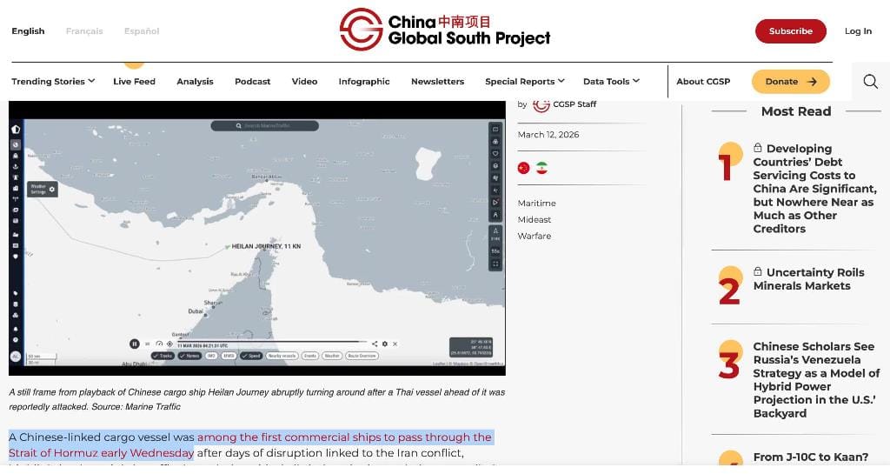Go to the Infographic section
The image size is (890, 474).
point(364,82)
